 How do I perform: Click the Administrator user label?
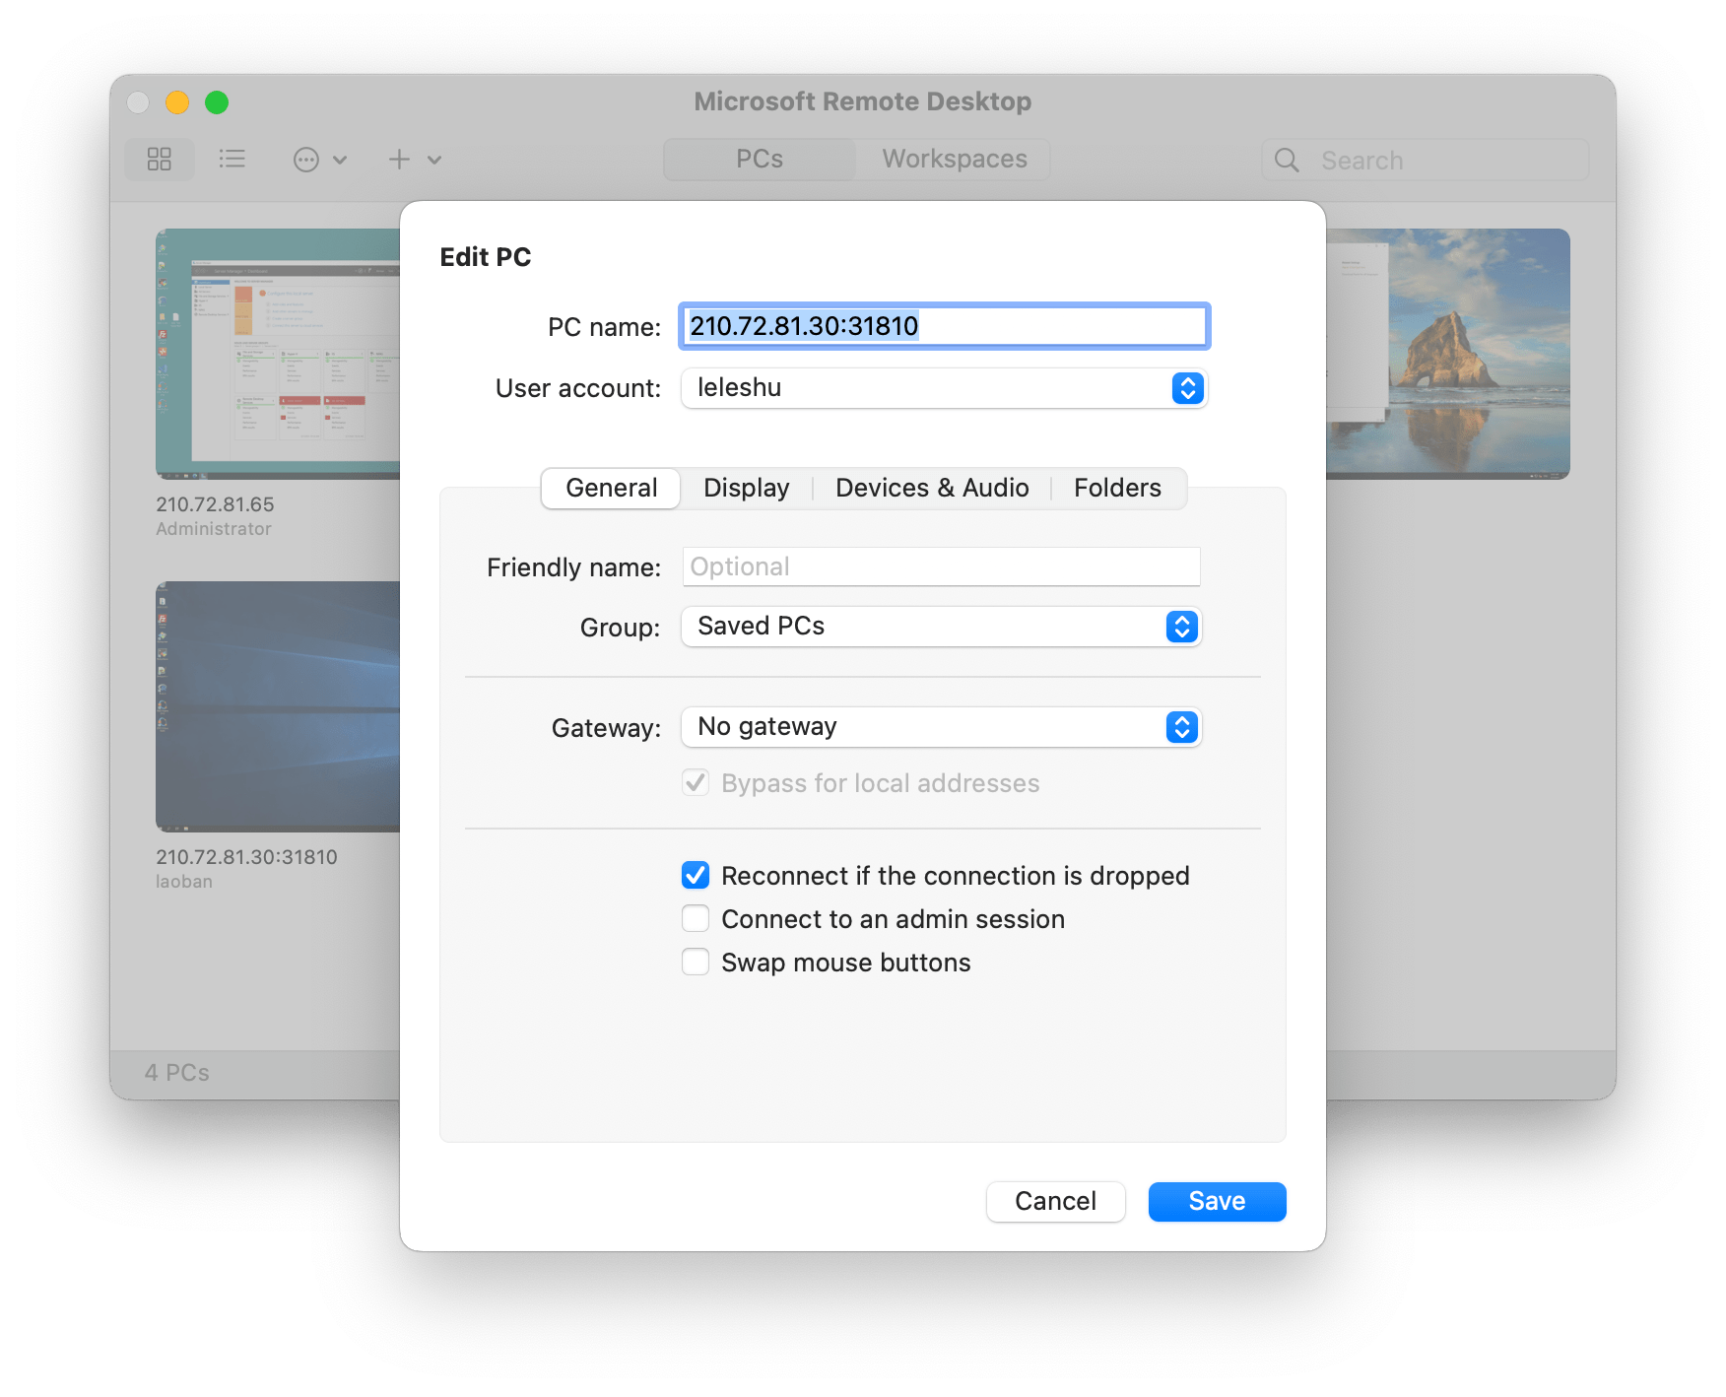click(214, 529)
